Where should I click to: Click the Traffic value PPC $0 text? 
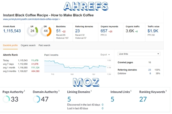click(151, 35)
